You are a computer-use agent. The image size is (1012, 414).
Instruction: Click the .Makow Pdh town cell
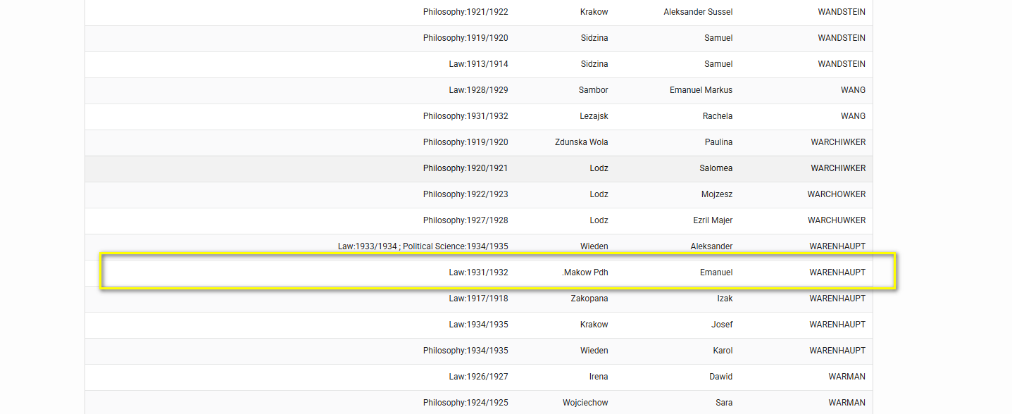point(585,272)
